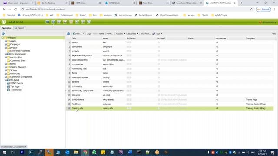Image resolution: width=278 pixels, height=156 pixels.
Task: Open the Activate dropdown menu
Action: click(x=120, y=34)
